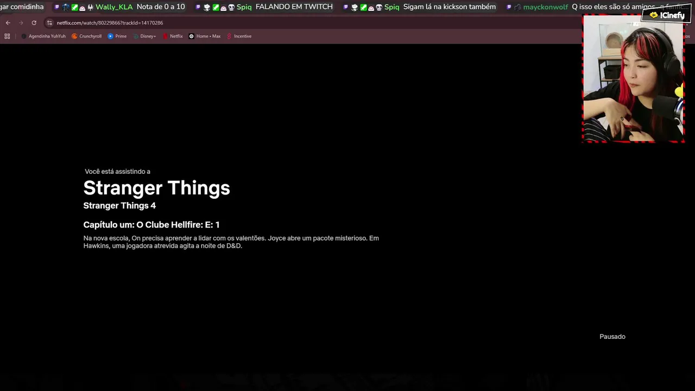695x391 pixels.
Task: Open site information icon in address bar
Action: (x=49, y=23)
